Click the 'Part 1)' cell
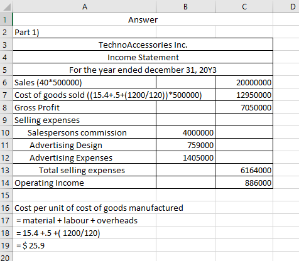Screen dimensions: 299x261 (x=85, y=32)
